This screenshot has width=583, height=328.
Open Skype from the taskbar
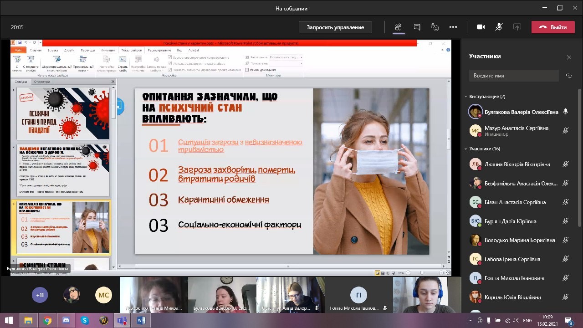tap(85, 321)
